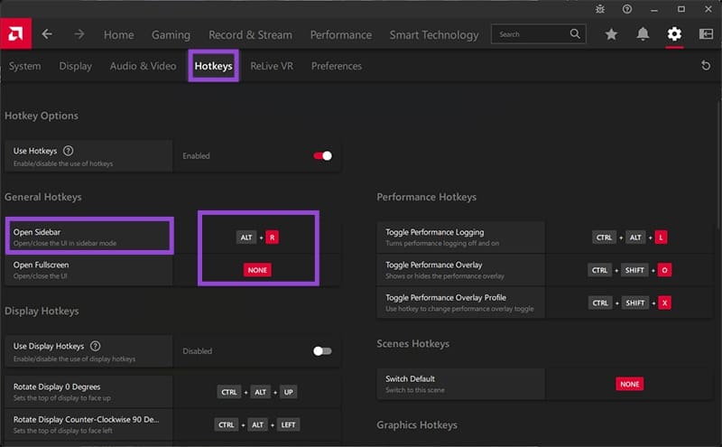Open the favorites star icon

611,34
